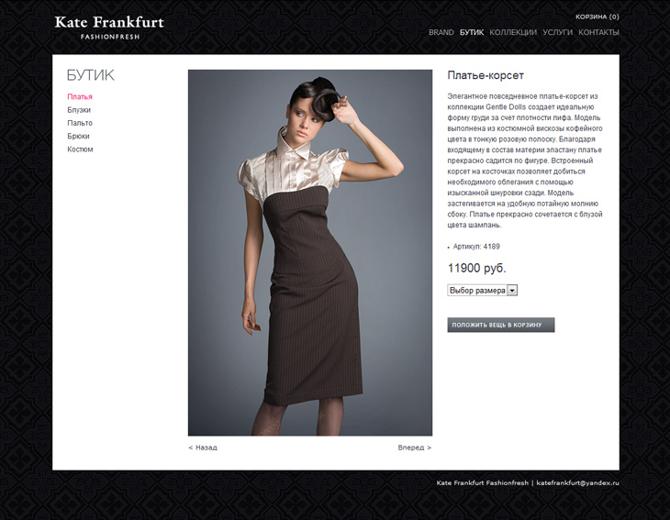Select the Блузки category
Image resolution: width=670 pixels, height=520 pixels.
click(79, 110)
